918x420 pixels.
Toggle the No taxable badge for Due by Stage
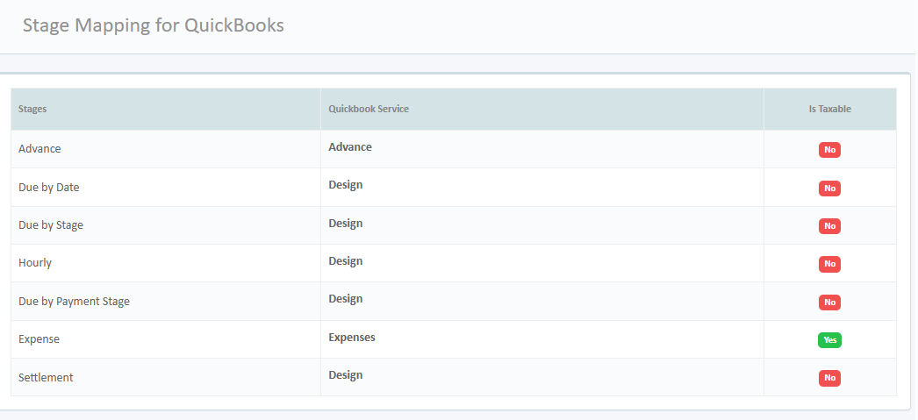click(829, 226)
